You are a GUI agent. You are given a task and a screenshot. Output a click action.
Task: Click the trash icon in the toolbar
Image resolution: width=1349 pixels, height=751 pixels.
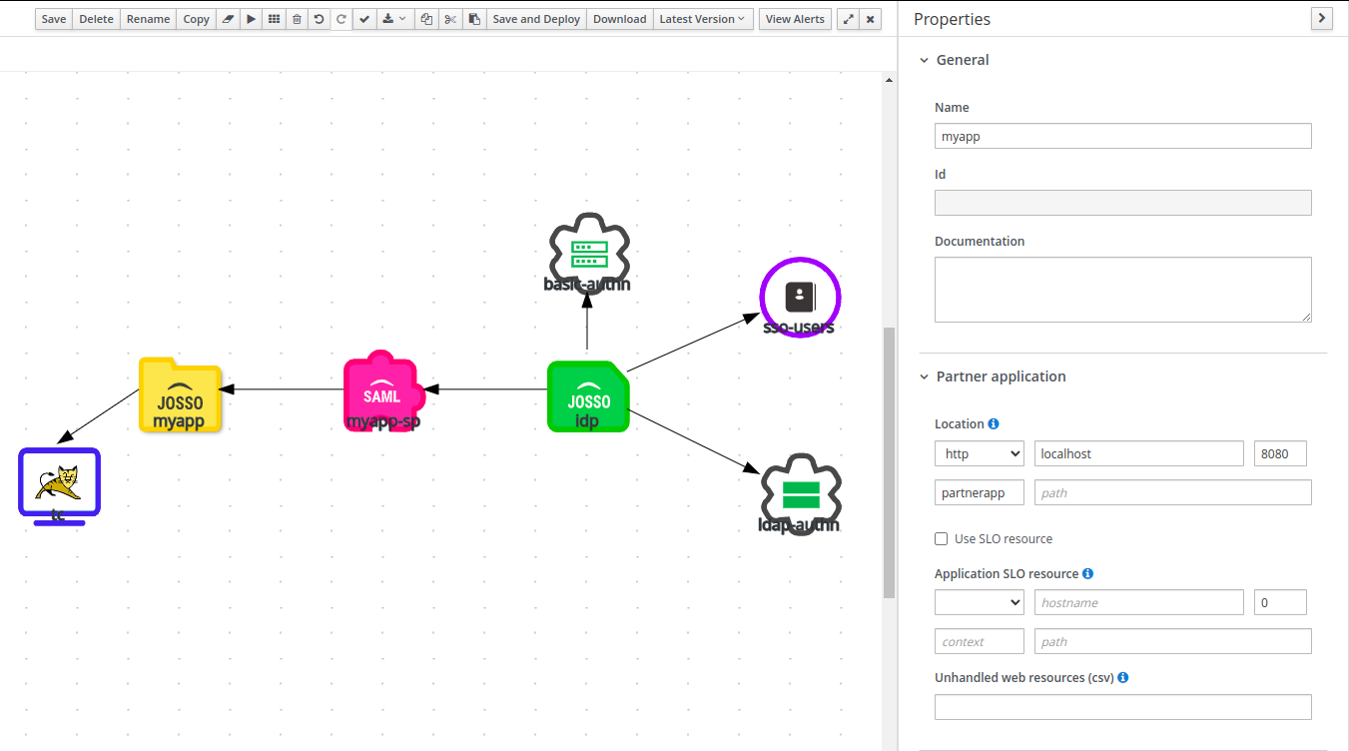(x=297, y=19)
